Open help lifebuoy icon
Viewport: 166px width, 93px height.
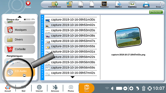pyautogui.click(x=150, y=88)
